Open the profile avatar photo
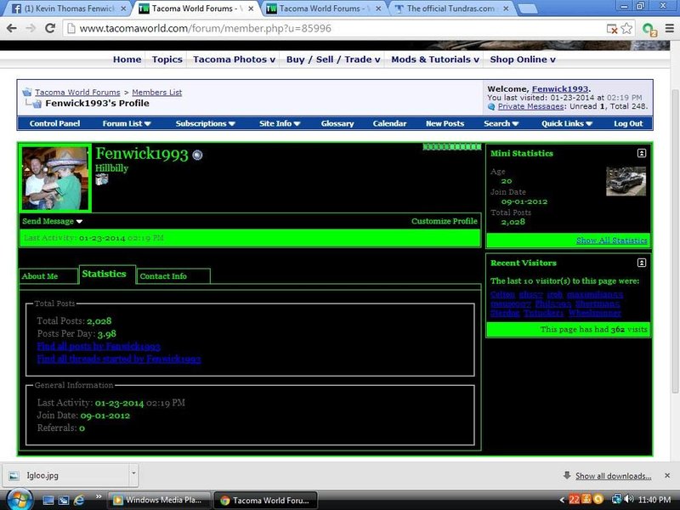 click(x=54, y=178)
